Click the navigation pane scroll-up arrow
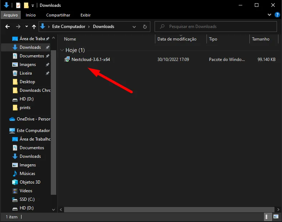 [x=53, y=38]
